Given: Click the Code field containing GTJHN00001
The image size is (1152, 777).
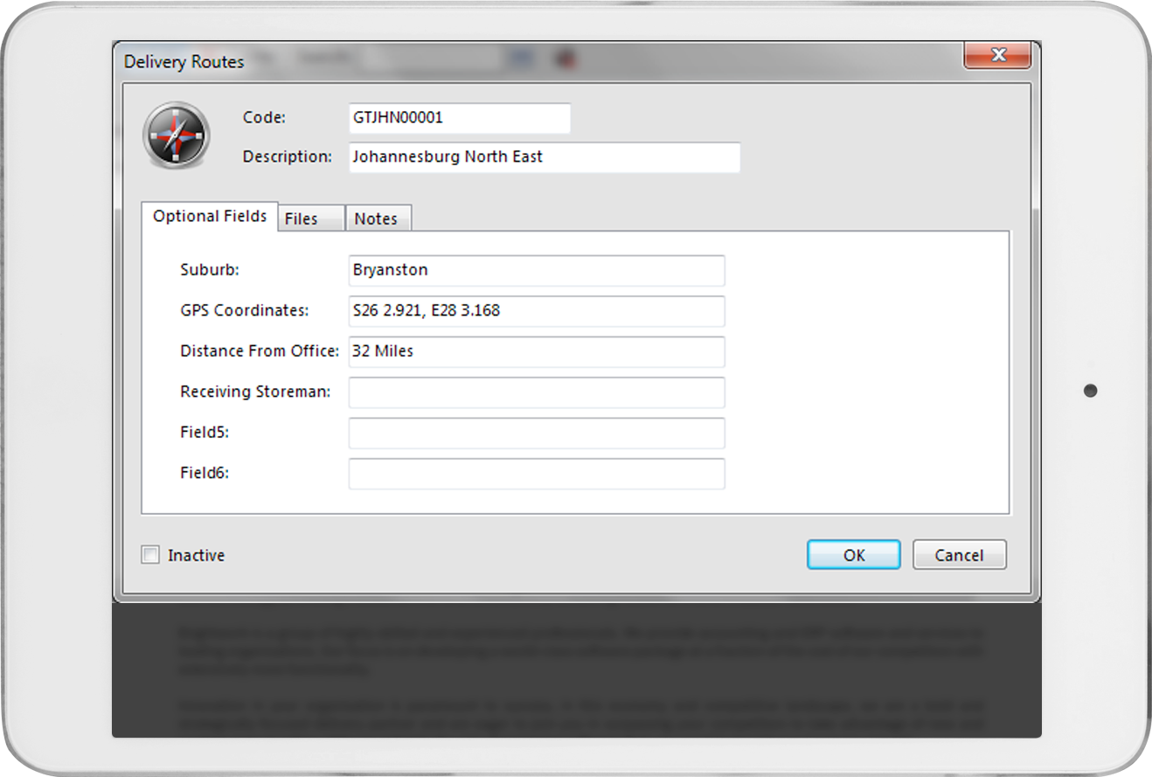Looking at the screenshot, I should point(459,118).
